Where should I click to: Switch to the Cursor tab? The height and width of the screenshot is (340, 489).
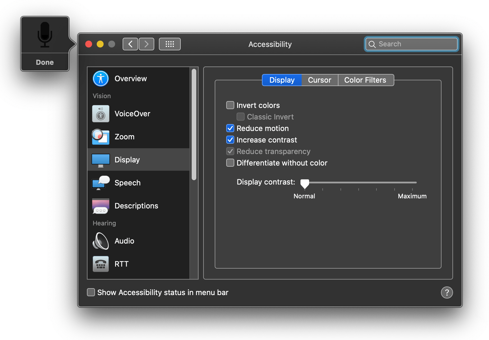tap(319, 80)
